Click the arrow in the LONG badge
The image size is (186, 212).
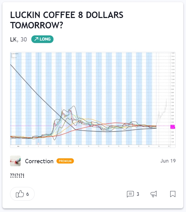point(36,39)
